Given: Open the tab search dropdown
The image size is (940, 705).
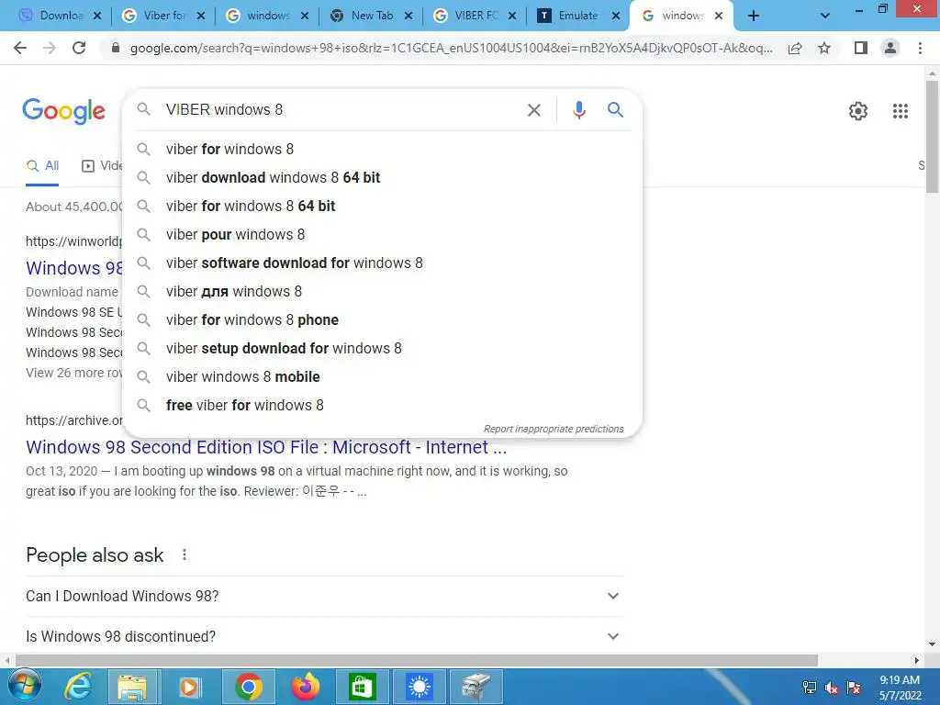Looking at the screenshot, I should 825,17.
